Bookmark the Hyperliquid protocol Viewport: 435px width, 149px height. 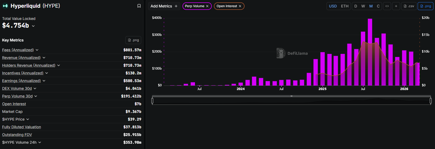(x=139, y=6)
